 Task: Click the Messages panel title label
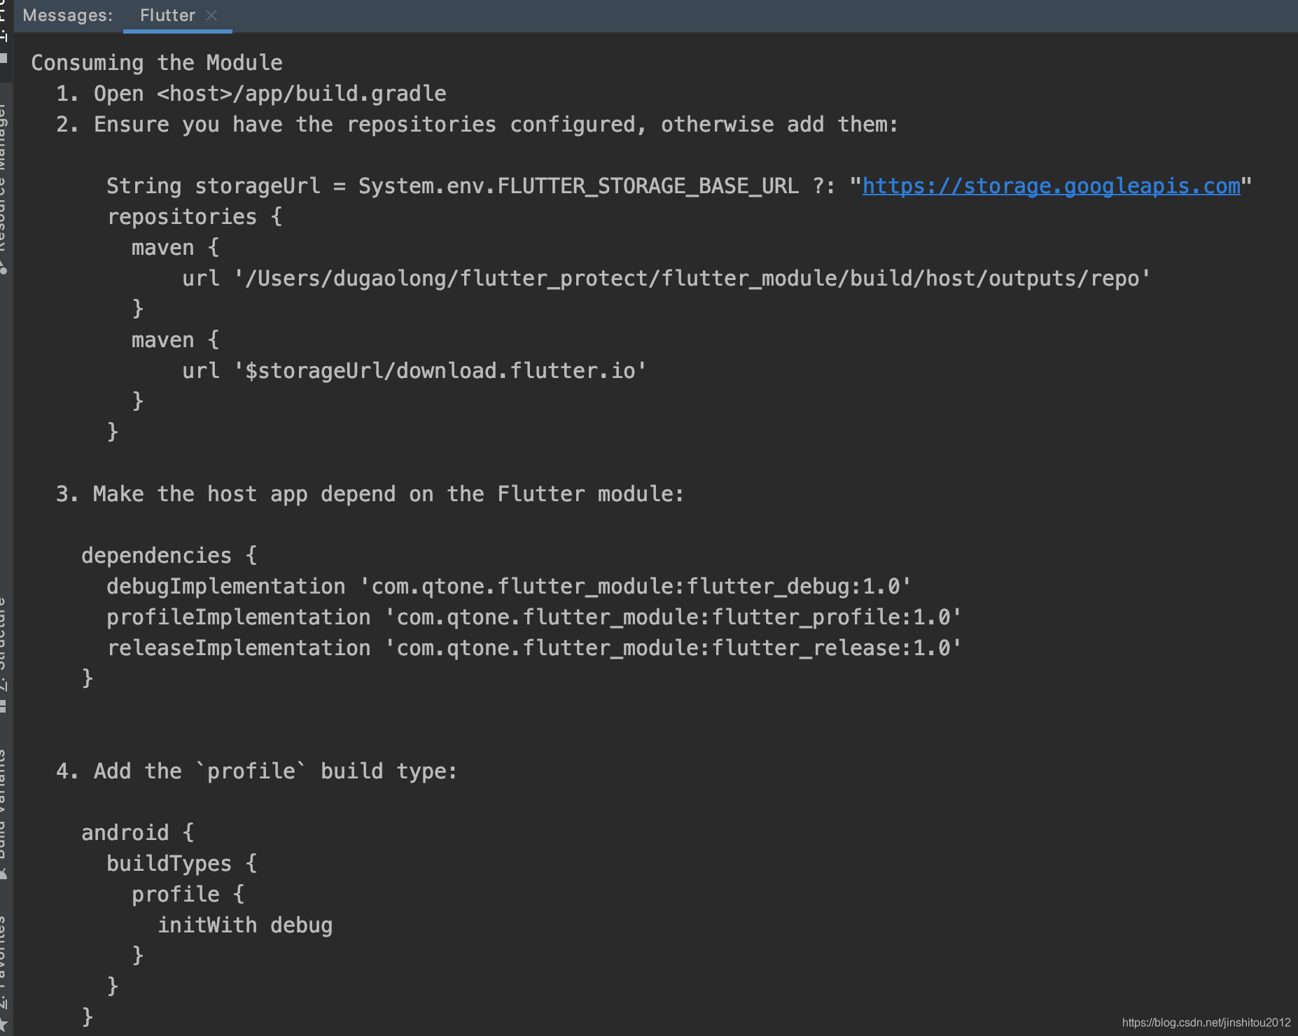[67, 15]
